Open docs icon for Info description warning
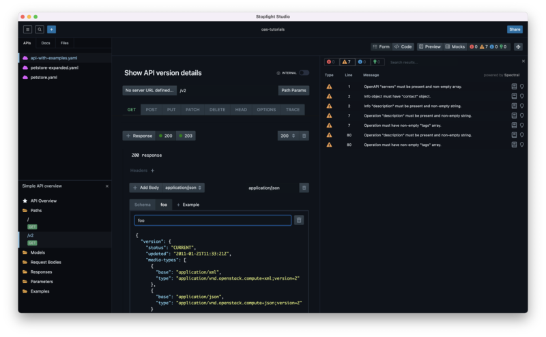Viewport: 546px width, 337px height. coord(514,106)
